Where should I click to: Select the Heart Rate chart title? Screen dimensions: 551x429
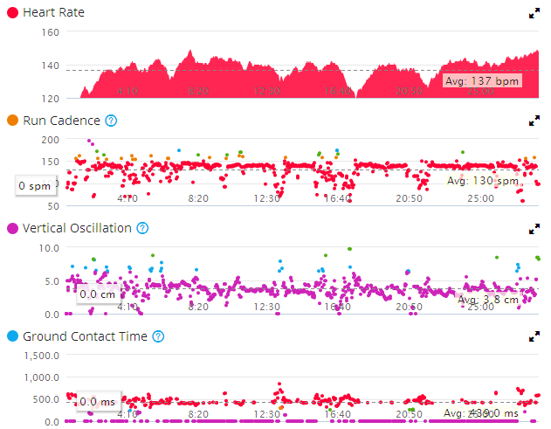54,12
